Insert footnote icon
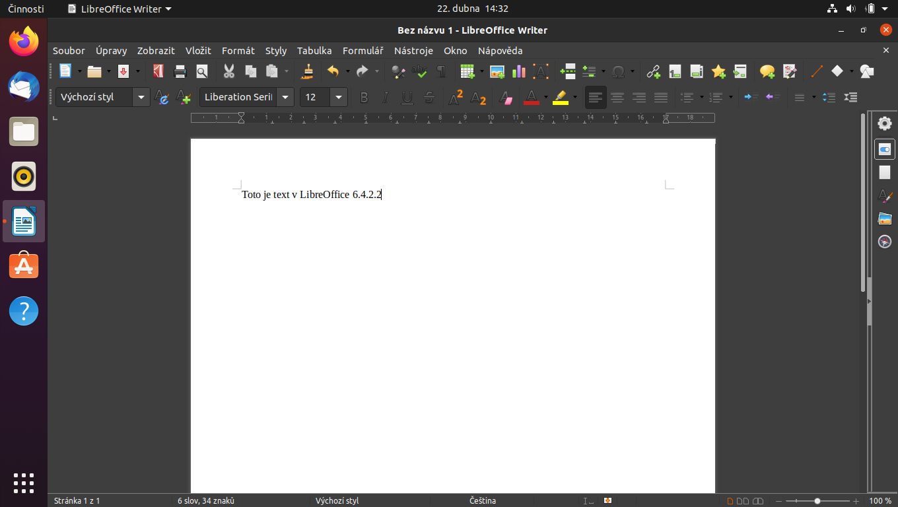The height and width of the screenshot is (507, 898). 675,71
